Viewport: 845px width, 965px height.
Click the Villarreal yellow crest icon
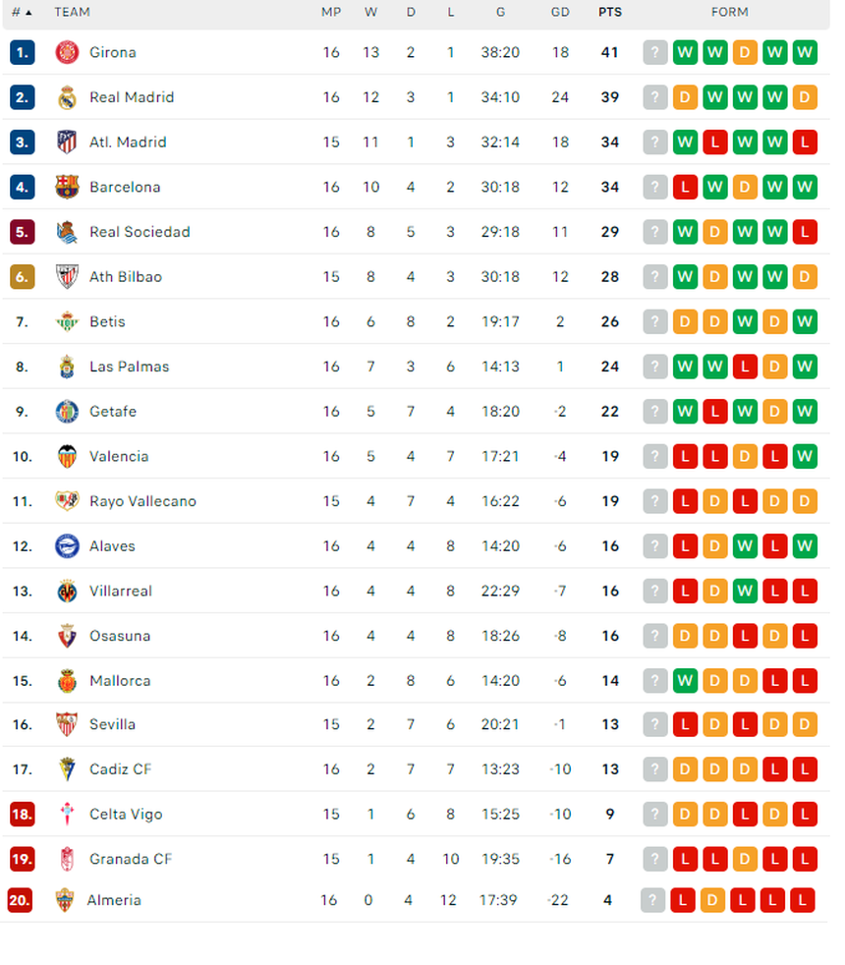tap(67, 591)
